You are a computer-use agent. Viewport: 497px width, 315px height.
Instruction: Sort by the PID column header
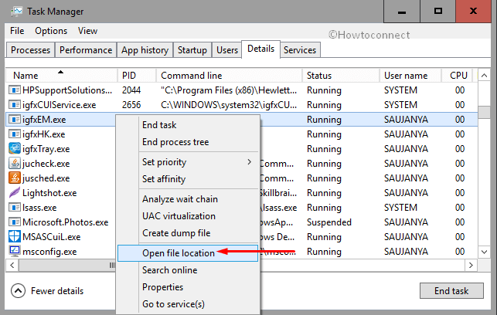[x=137, y=76]
